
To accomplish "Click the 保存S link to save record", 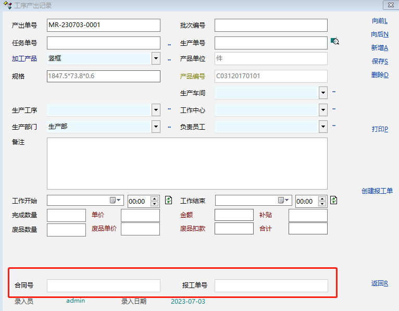I will click(380, 61).
